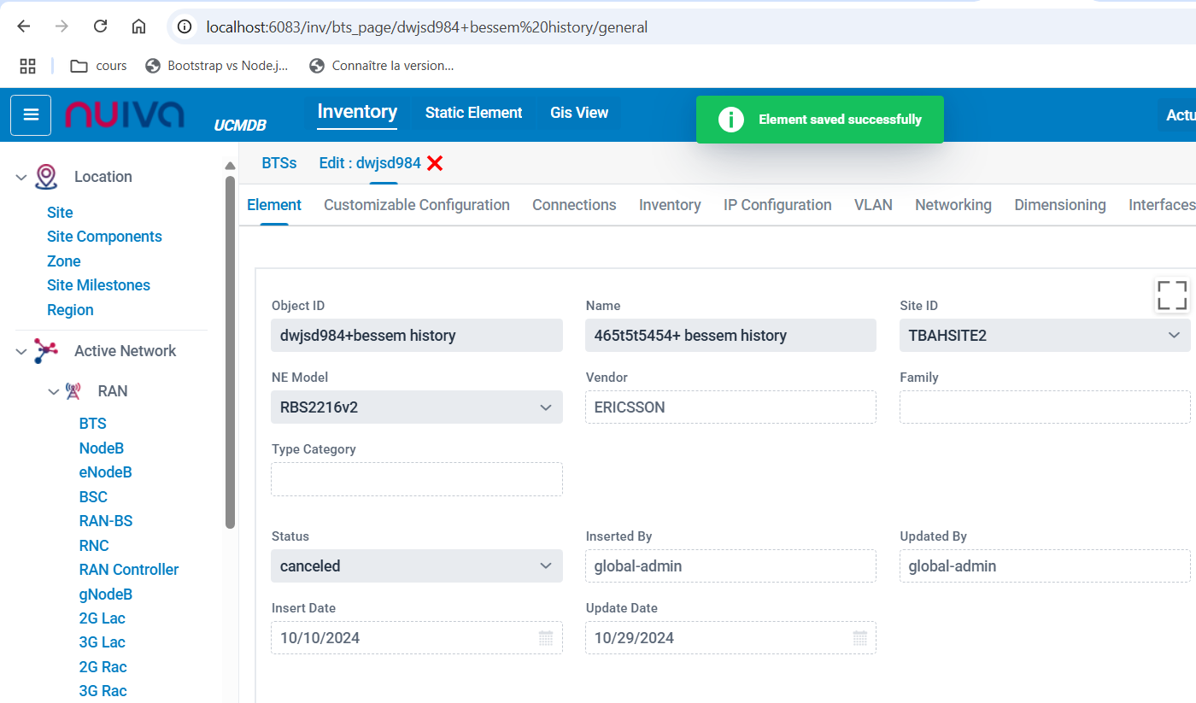Image resolution: width=1196 pixels, height=703 pixels.
Task: Click the browser reload icon
Action: (100, 26)
